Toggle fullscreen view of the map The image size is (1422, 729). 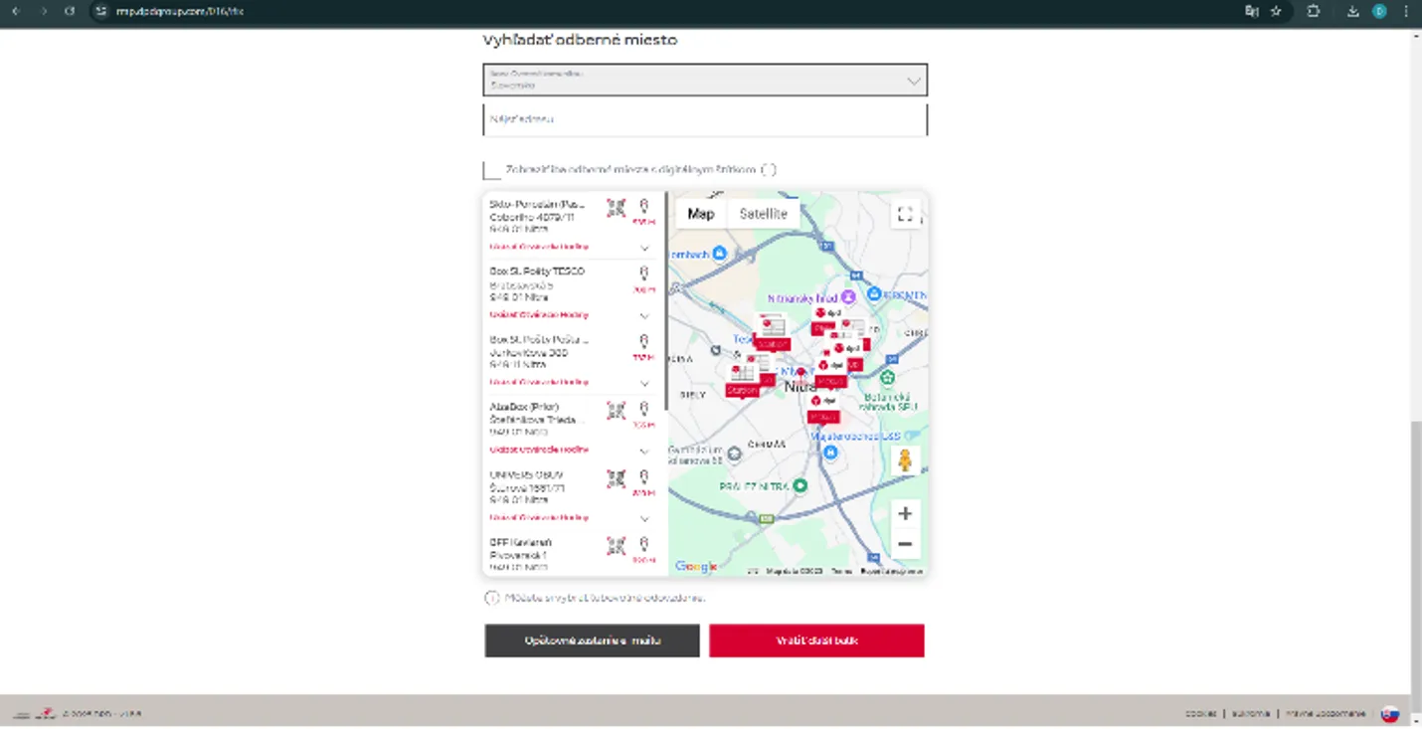[905, 214]
